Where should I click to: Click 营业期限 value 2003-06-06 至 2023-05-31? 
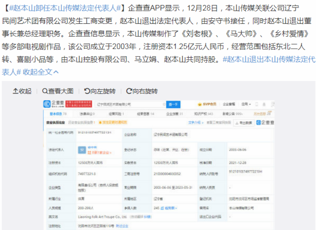point(173,188)
